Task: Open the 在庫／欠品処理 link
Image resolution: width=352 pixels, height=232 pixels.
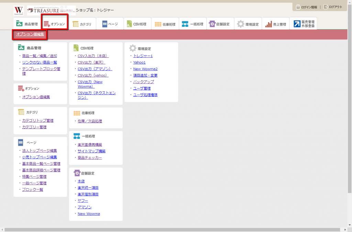Action: click(90, 121)
